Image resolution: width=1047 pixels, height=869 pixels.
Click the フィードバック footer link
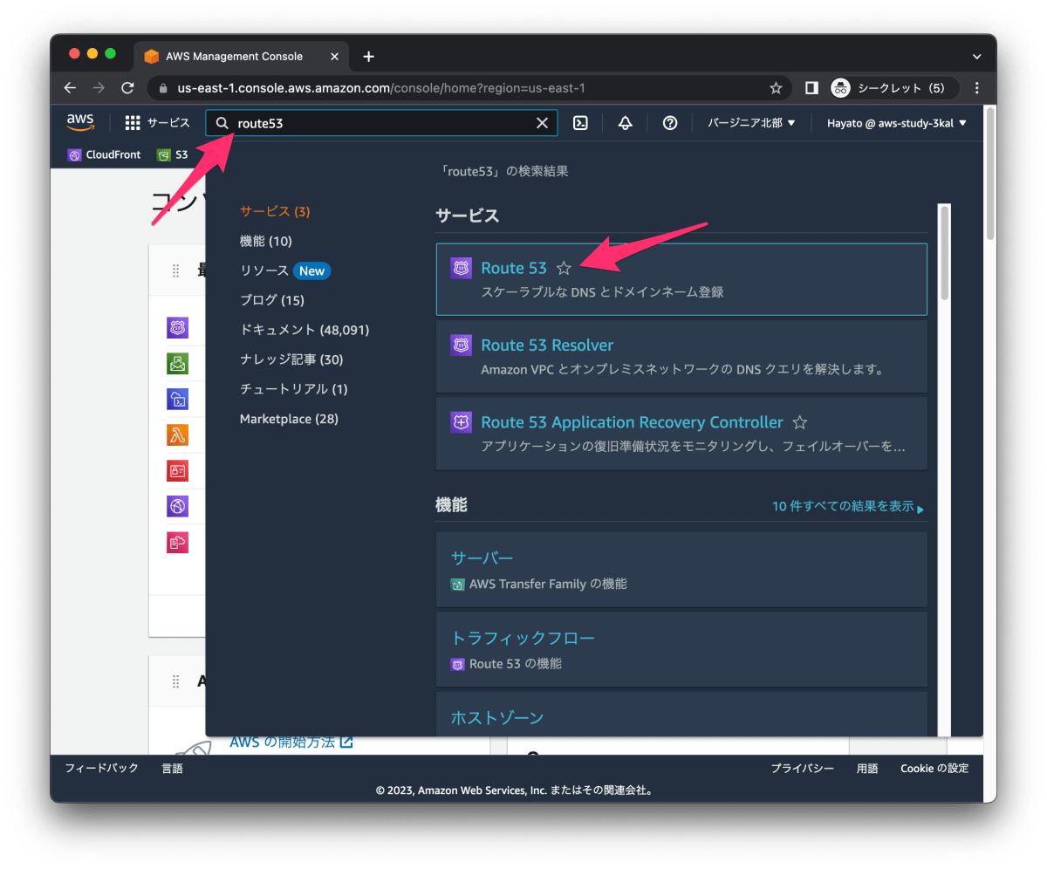point(102,769)
